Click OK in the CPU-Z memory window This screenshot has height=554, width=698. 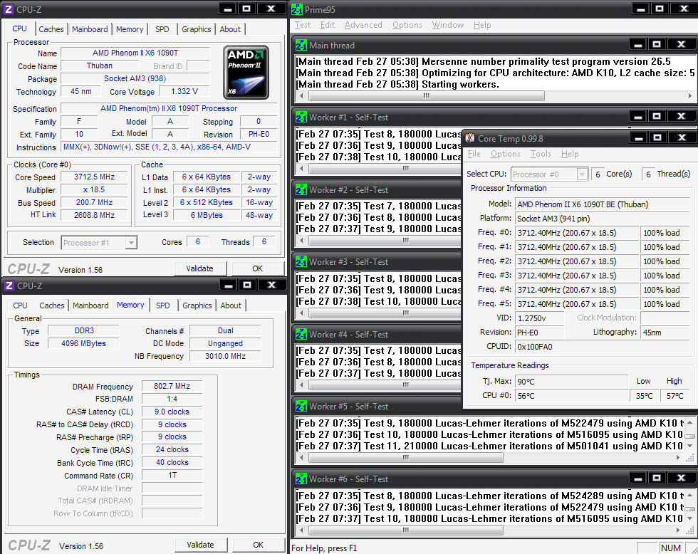(259, 545)
